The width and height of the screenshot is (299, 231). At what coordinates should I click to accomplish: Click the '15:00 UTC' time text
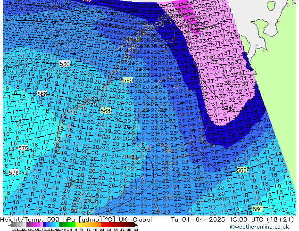[246, 220]
